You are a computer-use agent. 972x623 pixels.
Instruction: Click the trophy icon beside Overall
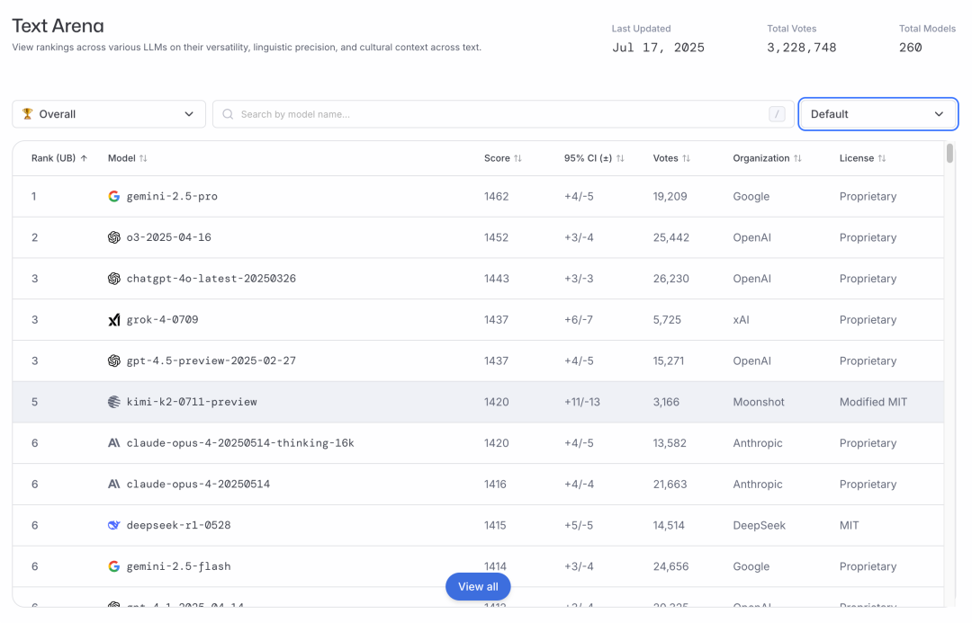tap(27, 114)
